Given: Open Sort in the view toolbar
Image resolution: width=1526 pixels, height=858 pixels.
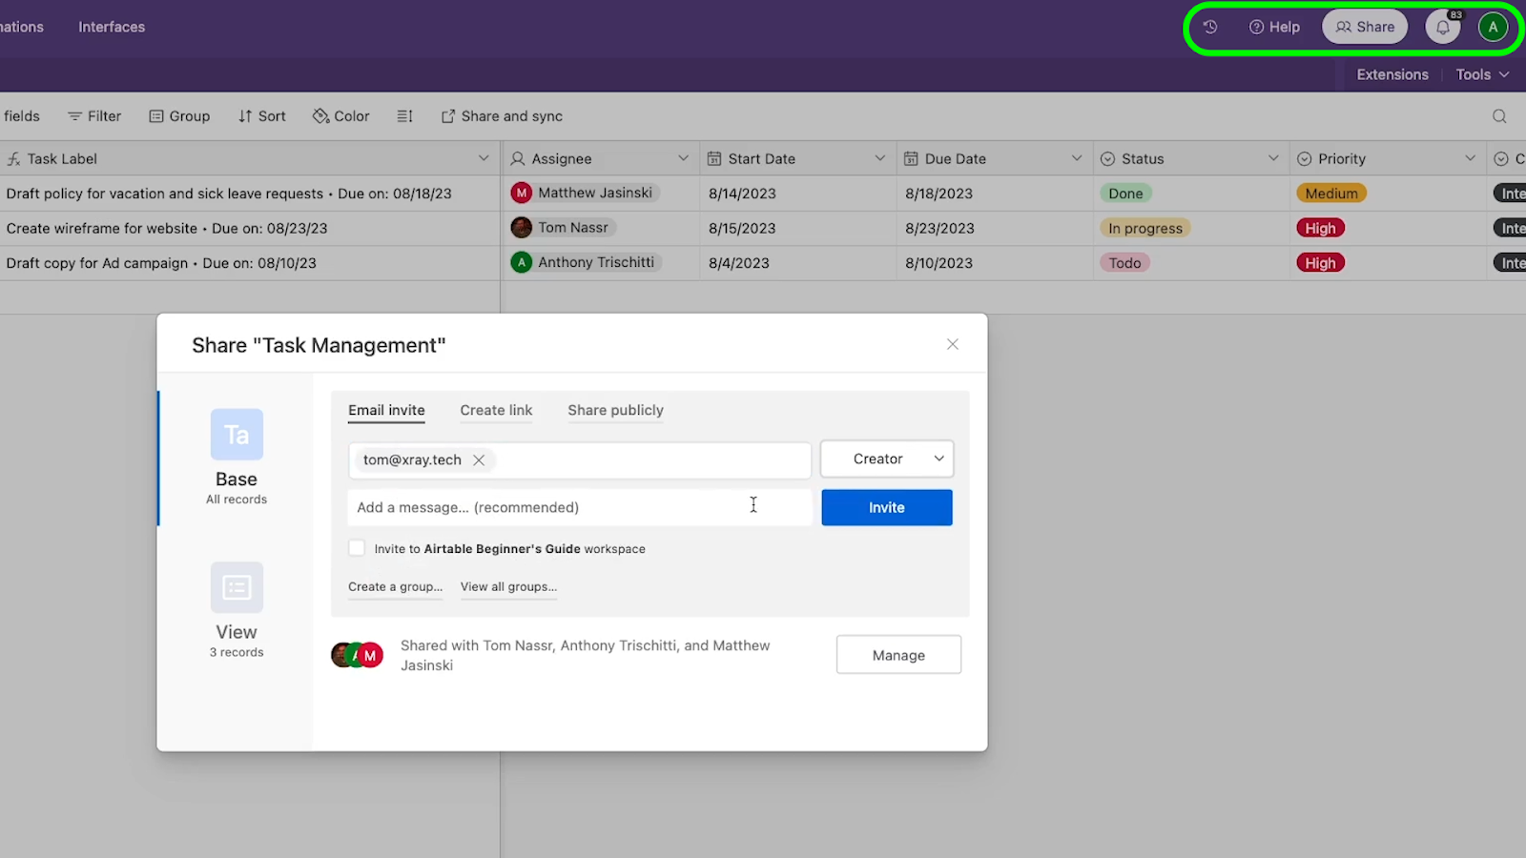Looking at the screenshot, I should click(262, 116).
